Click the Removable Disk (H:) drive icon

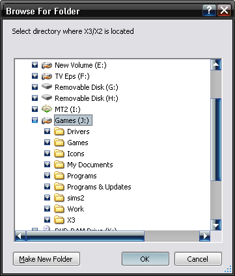[x=47, y=98]
